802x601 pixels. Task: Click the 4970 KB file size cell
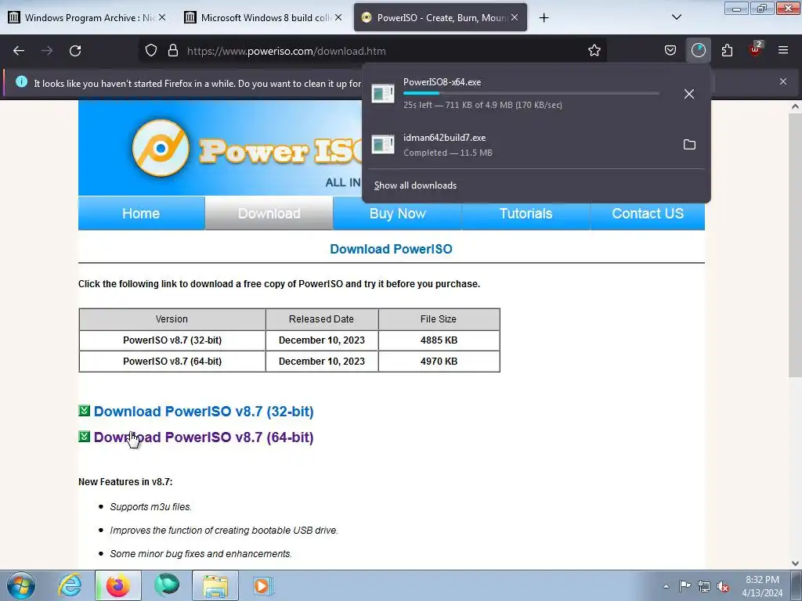point(439,362)
